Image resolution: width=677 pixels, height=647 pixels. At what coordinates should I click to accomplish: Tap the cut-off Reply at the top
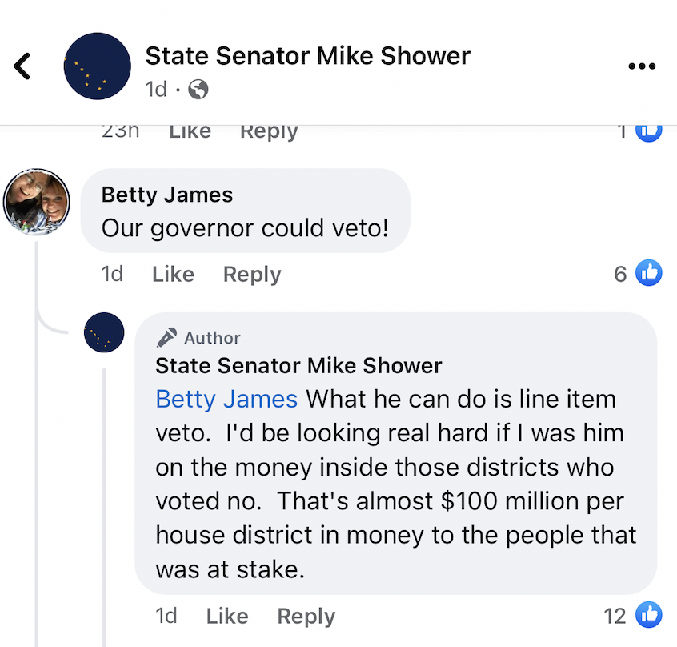[x=269, y=132]
